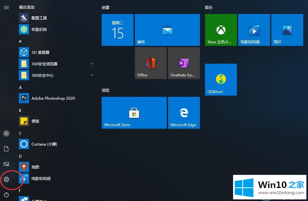Launch 配置工具 from recently added

(56, 18)
